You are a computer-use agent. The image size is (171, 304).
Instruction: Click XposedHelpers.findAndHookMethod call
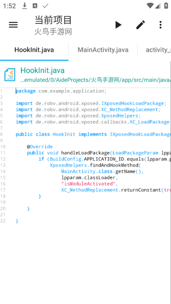pyautogui.click(x=95, y=165)
